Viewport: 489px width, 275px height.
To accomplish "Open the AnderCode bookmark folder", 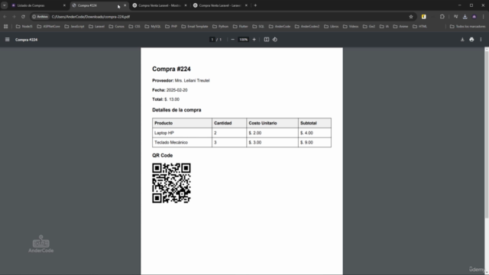I will pyautogui.click(x=280, y=27).
